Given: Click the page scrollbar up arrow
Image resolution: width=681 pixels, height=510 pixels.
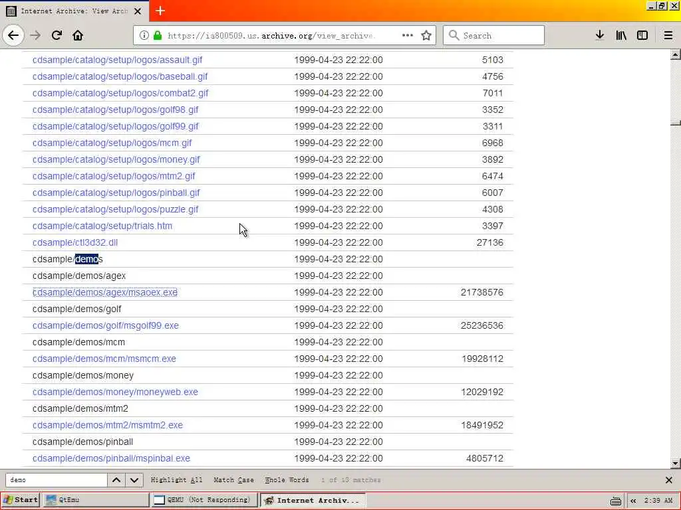Looking at the screenshot, I should pyautogui.click(x=676, y=55).
